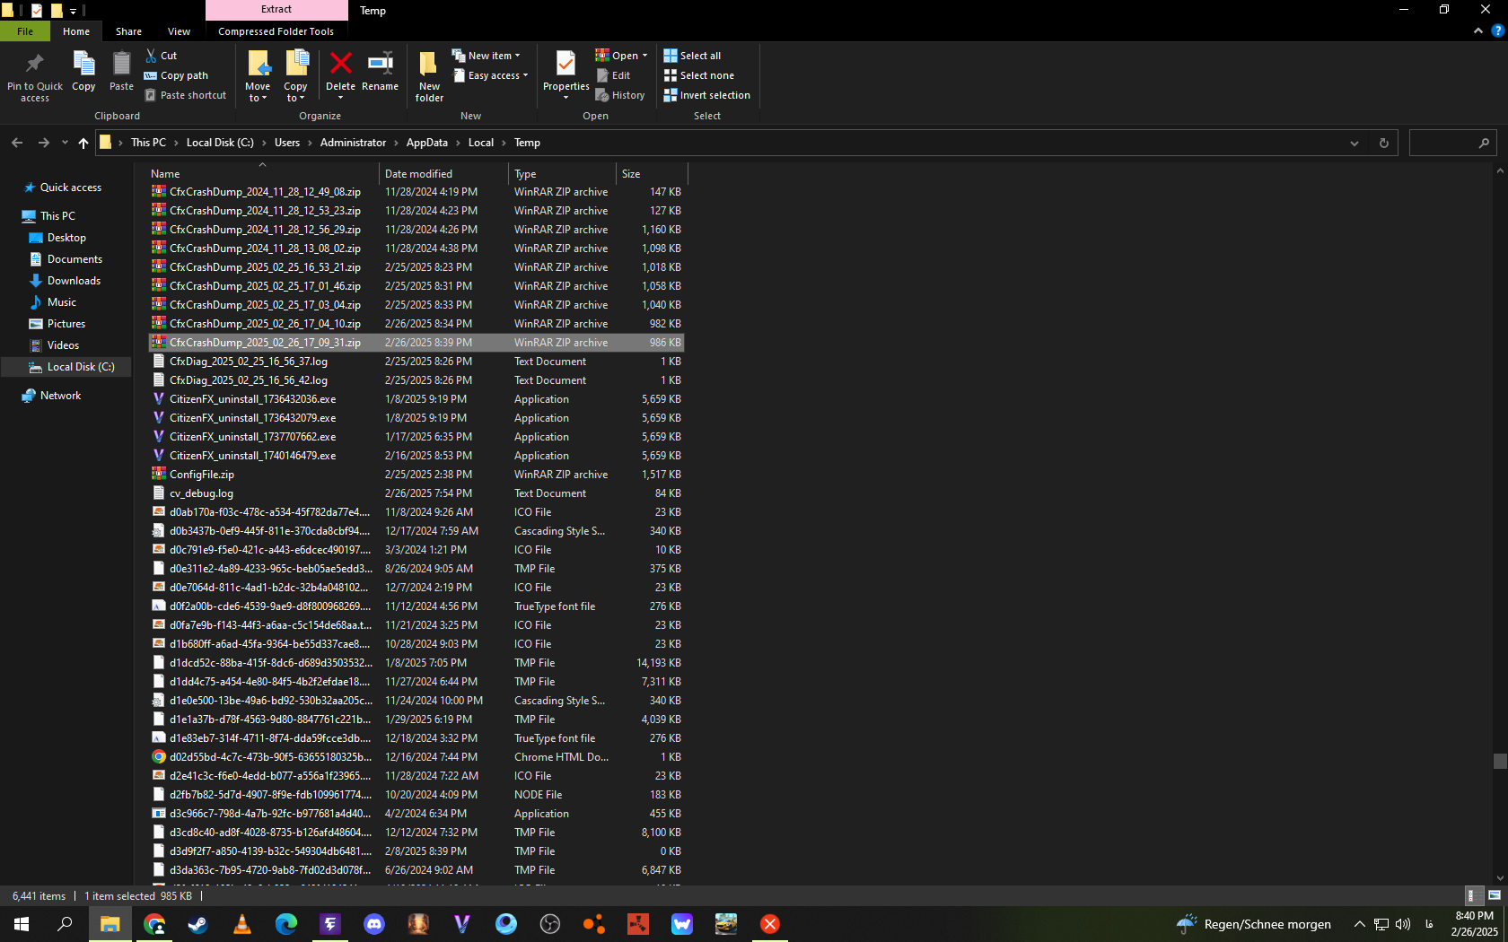The height and width of the screenshot is (942, 1508).
Task: Switch to the View ribbon tab
Action: [x=179, y=31]
